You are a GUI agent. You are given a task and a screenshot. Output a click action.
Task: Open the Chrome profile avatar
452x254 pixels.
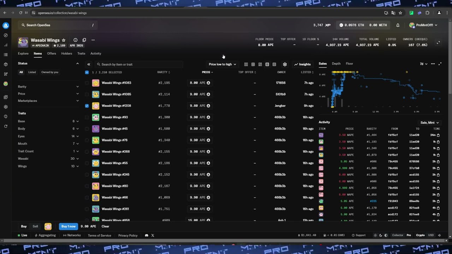(x=439, y=13)
